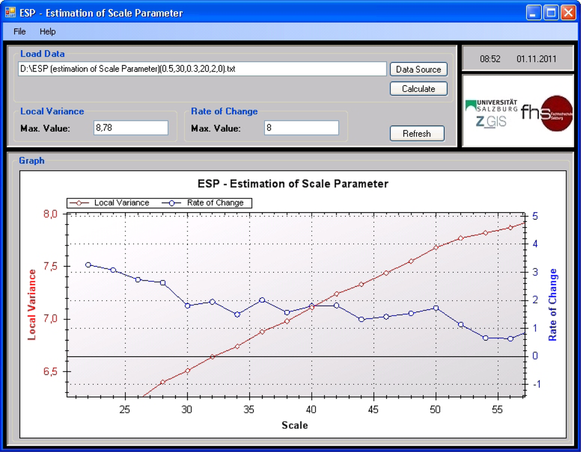The height and width of the screenshot is (452, 581).
Task: Open the Help menu
Action: (48, 32)
